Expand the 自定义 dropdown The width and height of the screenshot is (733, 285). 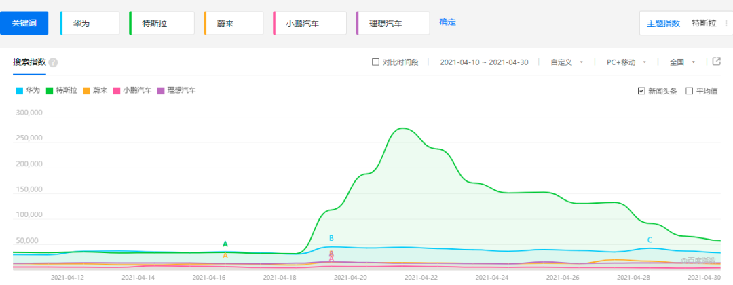567,62
